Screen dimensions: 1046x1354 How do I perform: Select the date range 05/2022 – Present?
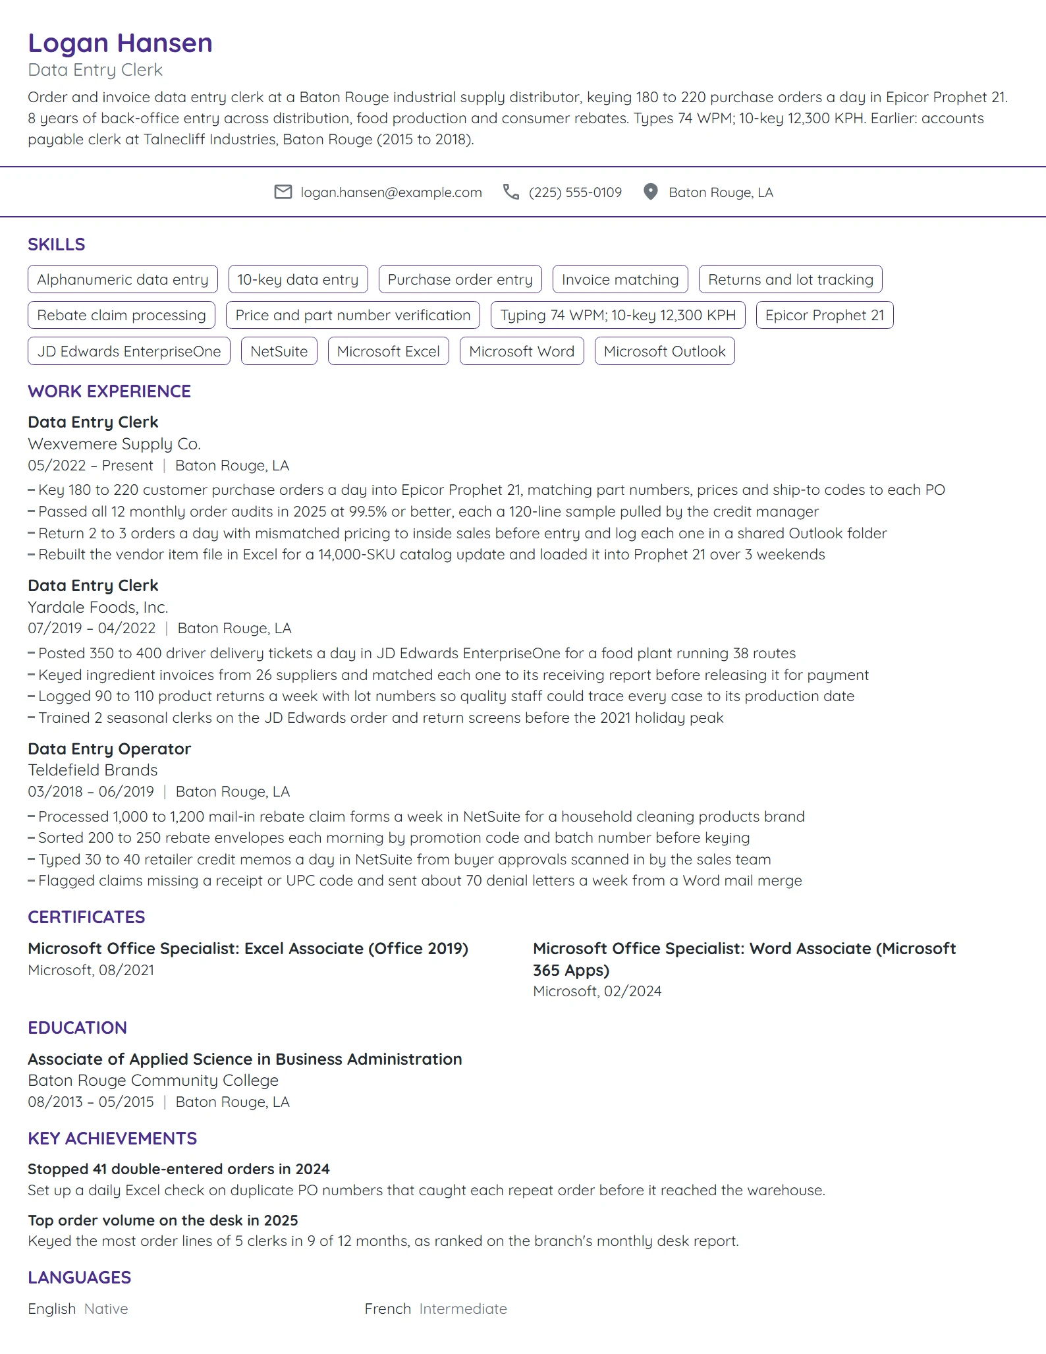pyautogui.click(x=90, y=466)
